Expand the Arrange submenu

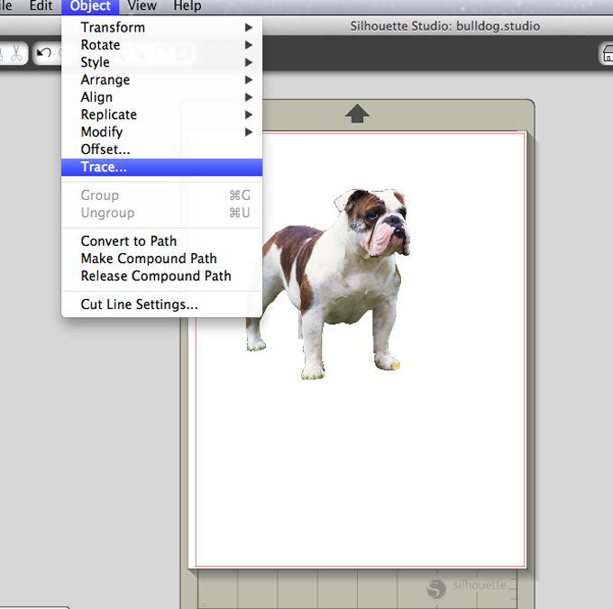[162, 79]
